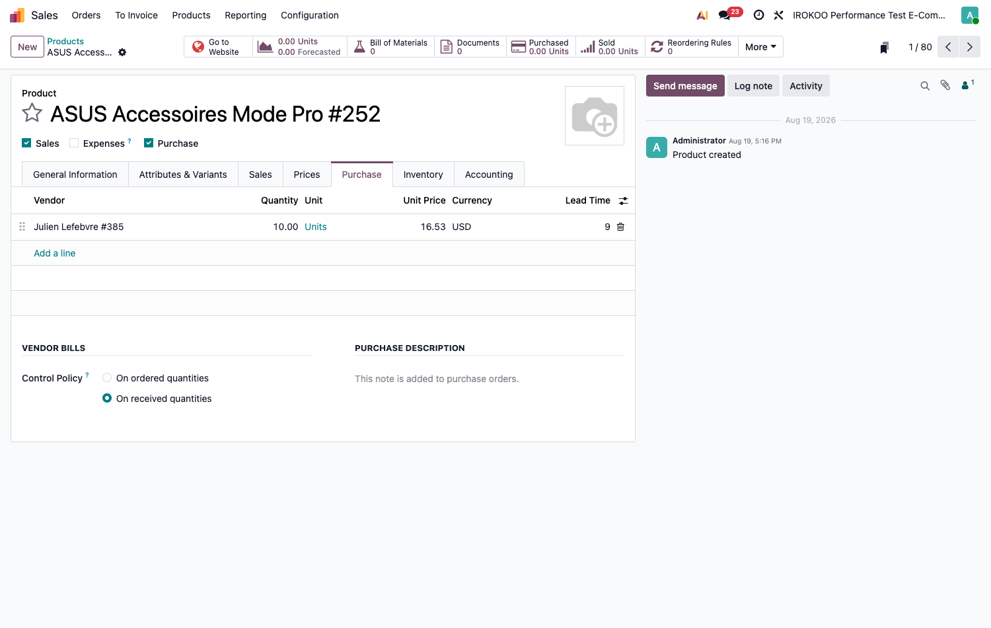Image resolution: width=991 pixels, height=628 pixels.
Task: Open the Products top menu
Action: coord(191,15)
